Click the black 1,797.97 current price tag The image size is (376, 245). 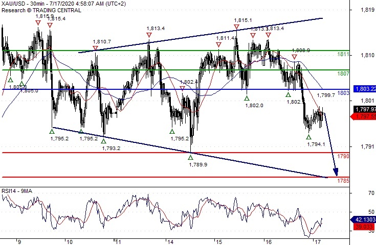tap(365, 109)
